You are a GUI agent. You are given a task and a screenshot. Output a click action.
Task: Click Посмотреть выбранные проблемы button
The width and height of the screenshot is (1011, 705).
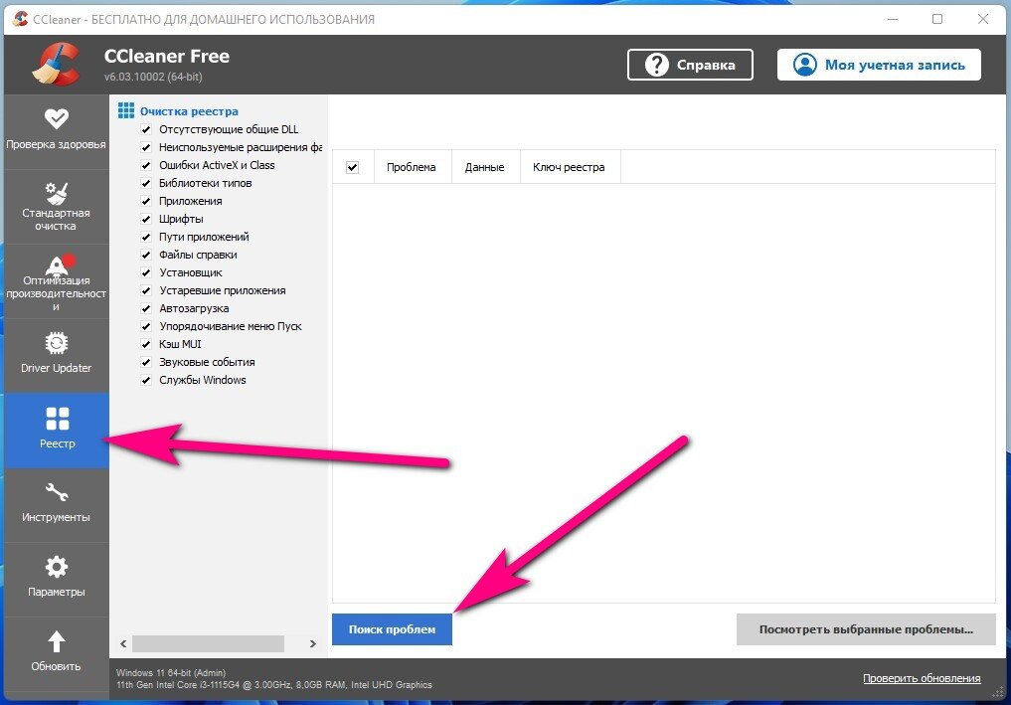(x=866, y=628)
